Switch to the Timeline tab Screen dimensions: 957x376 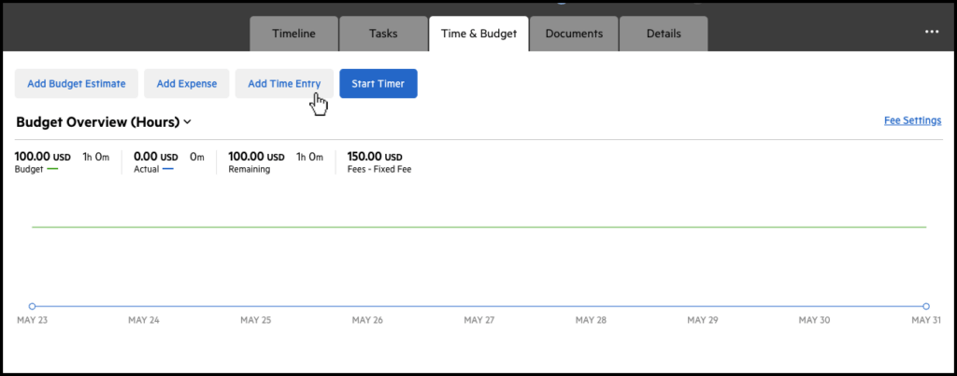[293, 34]
